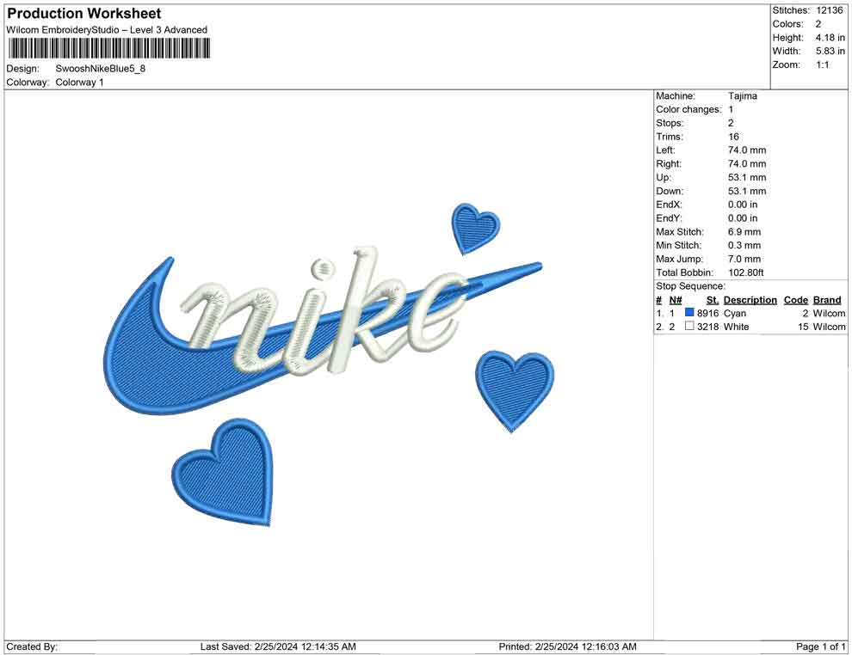Click the Production Worksheet title
852x655 pixels.
click(x=83, y=13)
